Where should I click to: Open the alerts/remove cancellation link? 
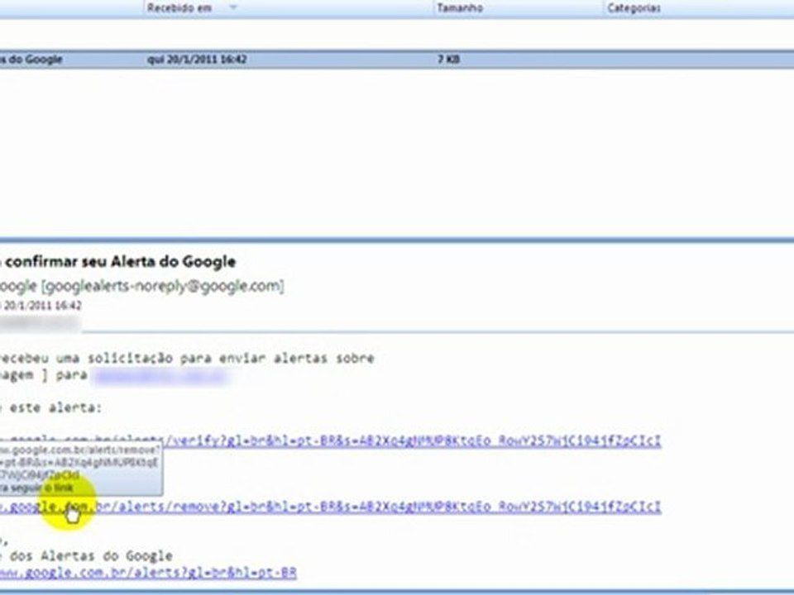click(331, 507)
